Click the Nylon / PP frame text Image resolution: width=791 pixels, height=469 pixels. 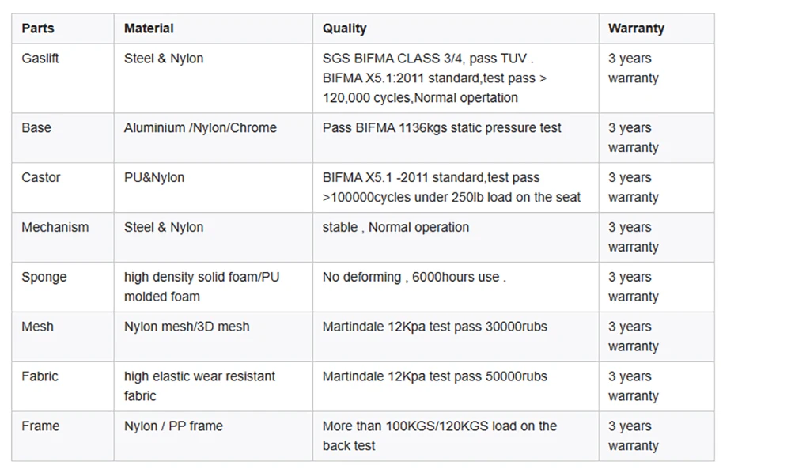click(x=173, y=426)
